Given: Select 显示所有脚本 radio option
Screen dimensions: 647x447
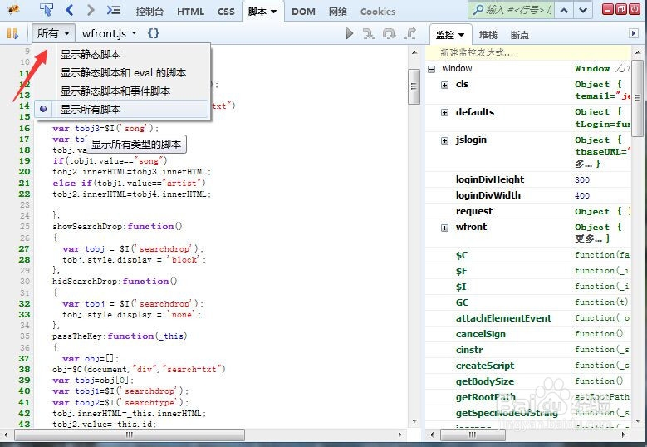Looking at the screenshot, I should pos(121,110).
